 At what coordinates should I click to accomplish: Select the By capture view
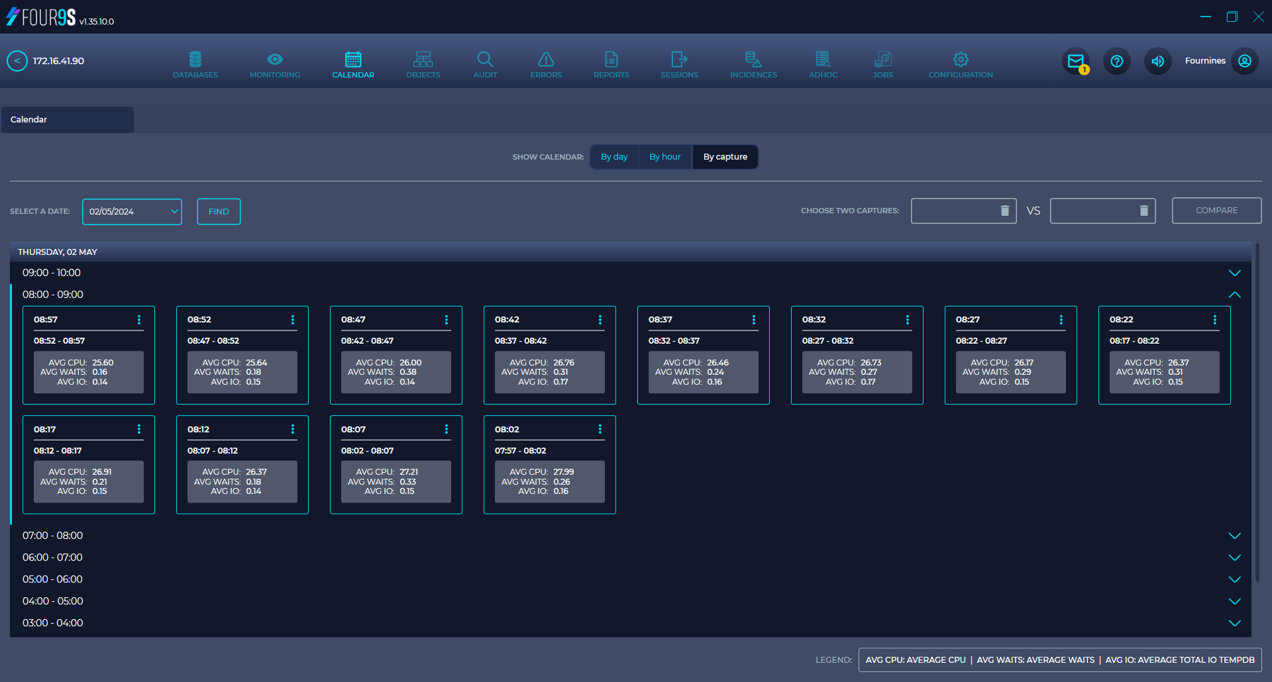point(725,156)
